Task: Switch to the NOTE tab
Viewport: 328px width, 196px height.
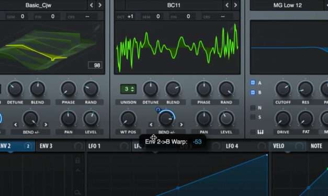Action: point(317,146)
